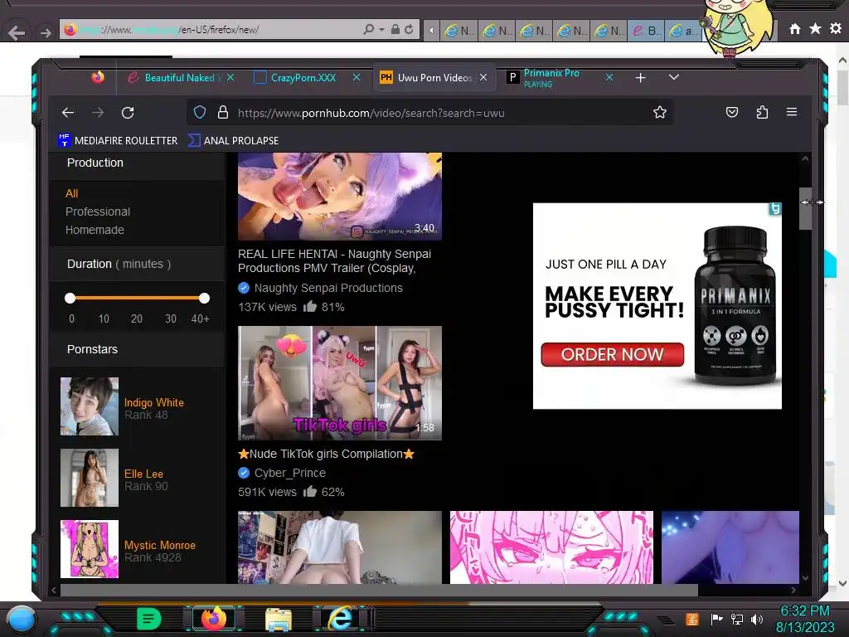Open the outer address bar search dropdown arrow

(381, 29)
